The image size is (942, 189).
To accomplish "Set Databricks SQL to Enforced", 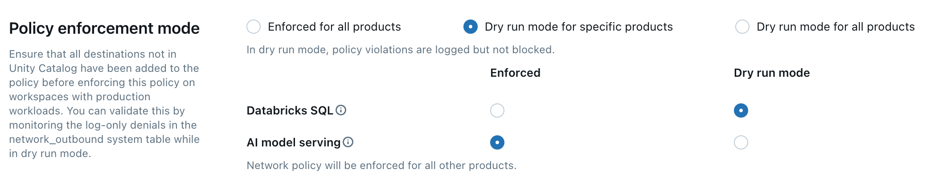I will coord(497,110).
